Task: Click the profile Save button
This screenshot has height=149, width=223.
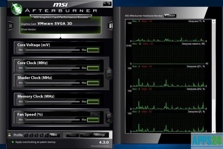Action: click(54, 135)
